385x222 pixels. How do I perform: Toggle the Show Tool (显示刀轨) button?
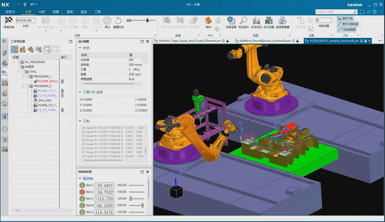tap(345, 18)
